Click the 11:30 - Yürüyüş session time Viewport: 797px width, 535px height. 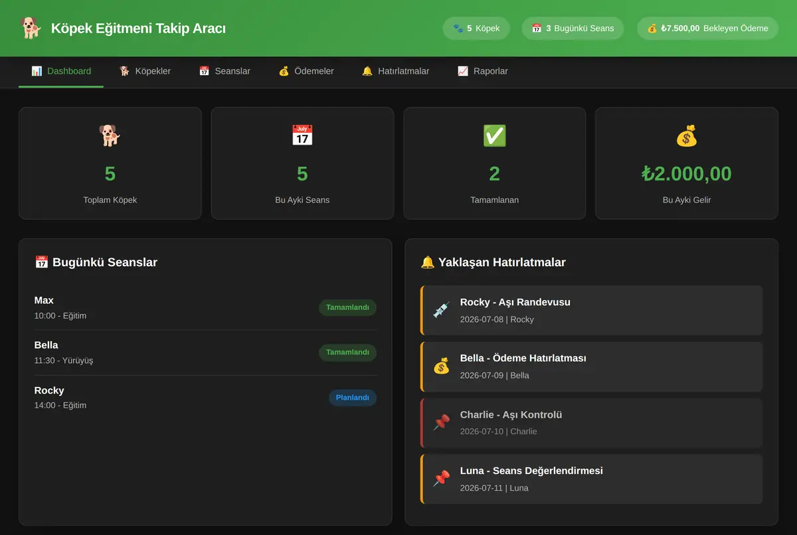[x=64, y=360]
